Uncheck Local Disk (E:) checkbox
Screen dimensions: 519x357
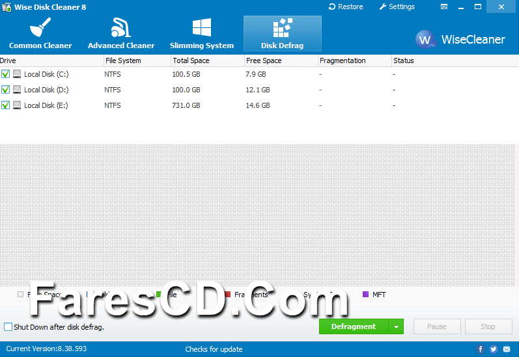pos(5,105)
